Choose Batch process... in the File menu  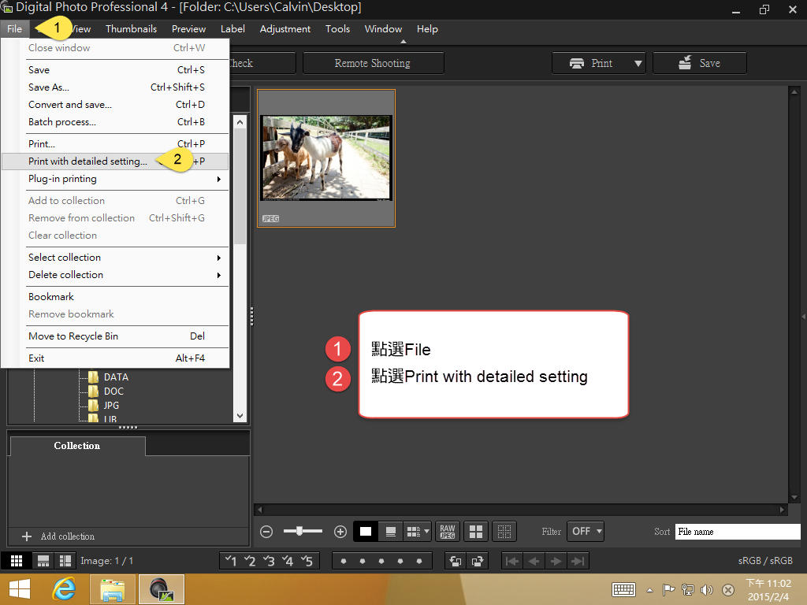coord(115,122)
